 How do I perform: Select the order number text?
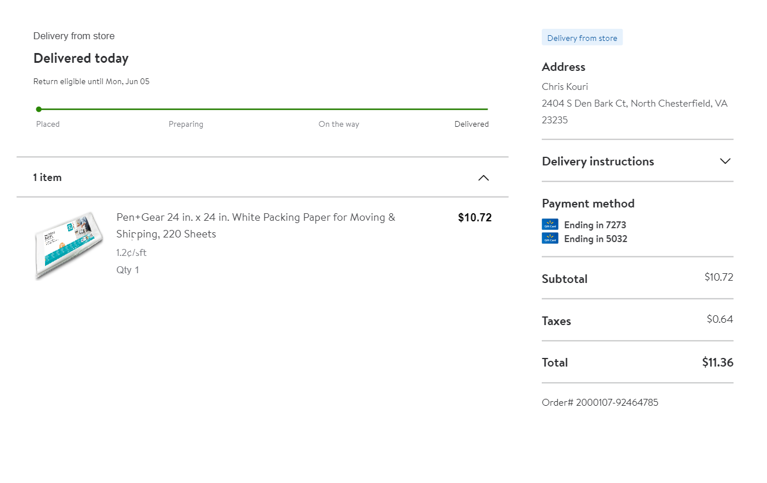pyautogui.click(x=600, y=402)
